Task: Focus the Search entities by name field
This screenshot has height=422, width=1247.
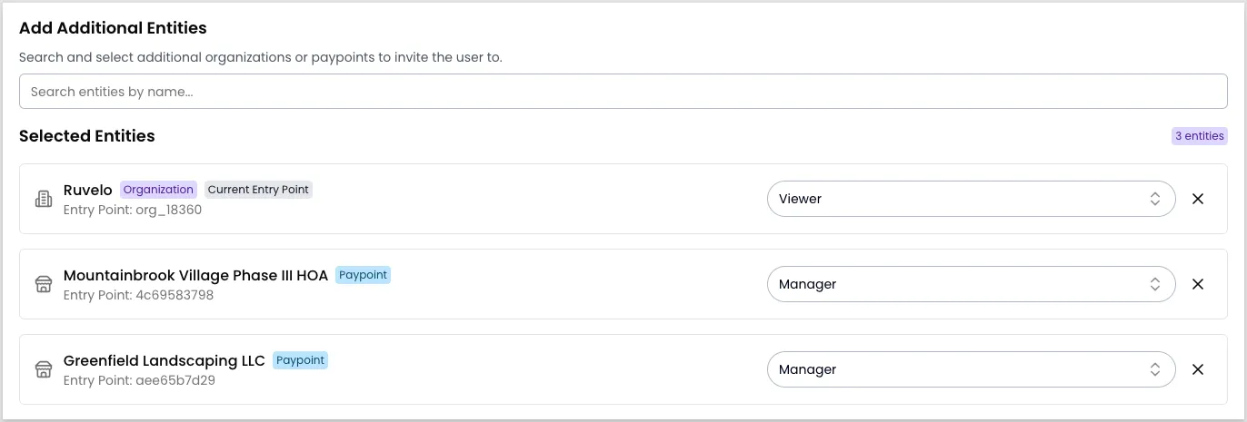Action: [x=623, y=92]
